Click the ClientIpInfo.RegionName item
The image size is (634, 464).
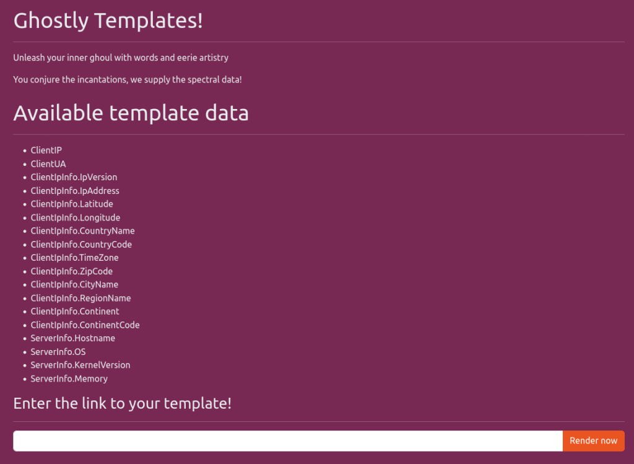80,298
